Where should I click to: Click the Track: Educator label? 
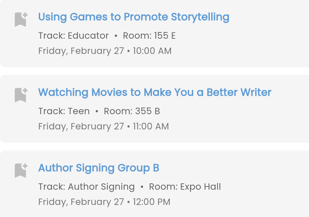tap(73, 36)
